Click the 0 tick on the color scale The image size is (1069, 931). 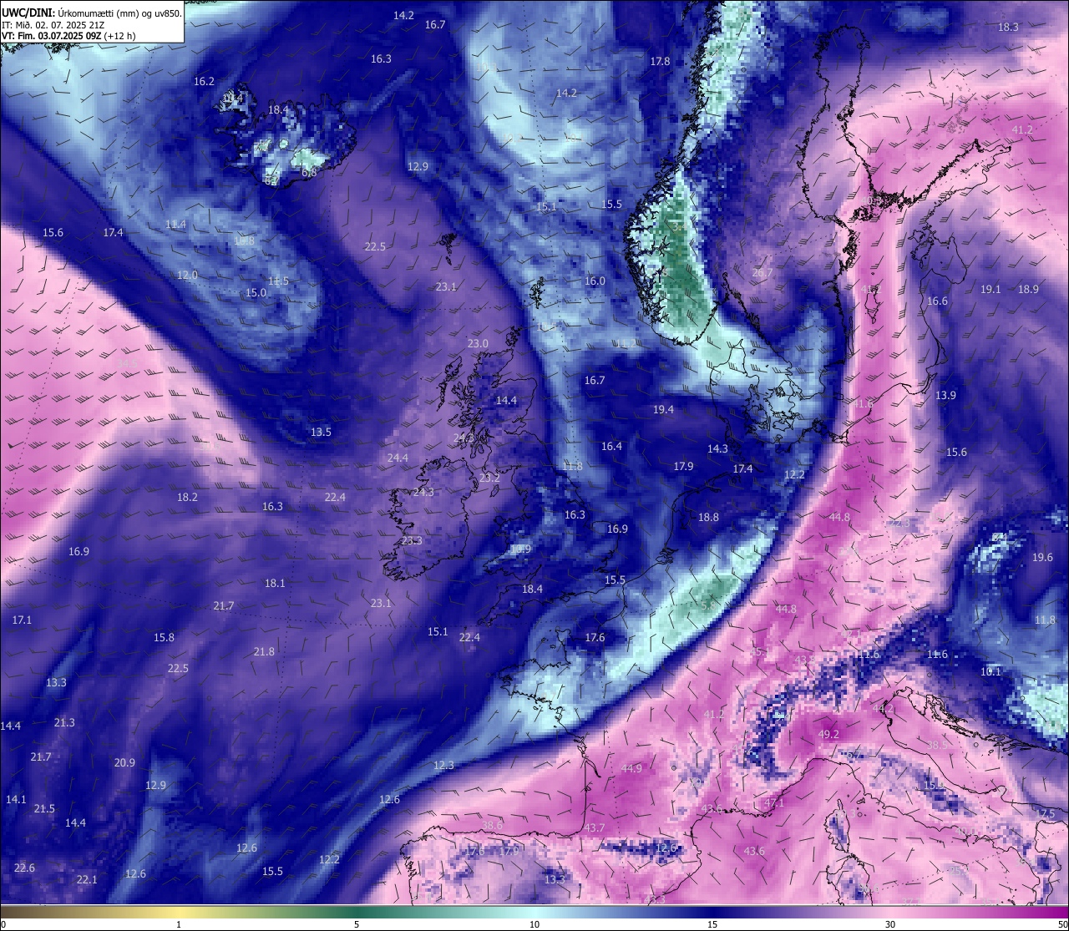coord(3,924)
